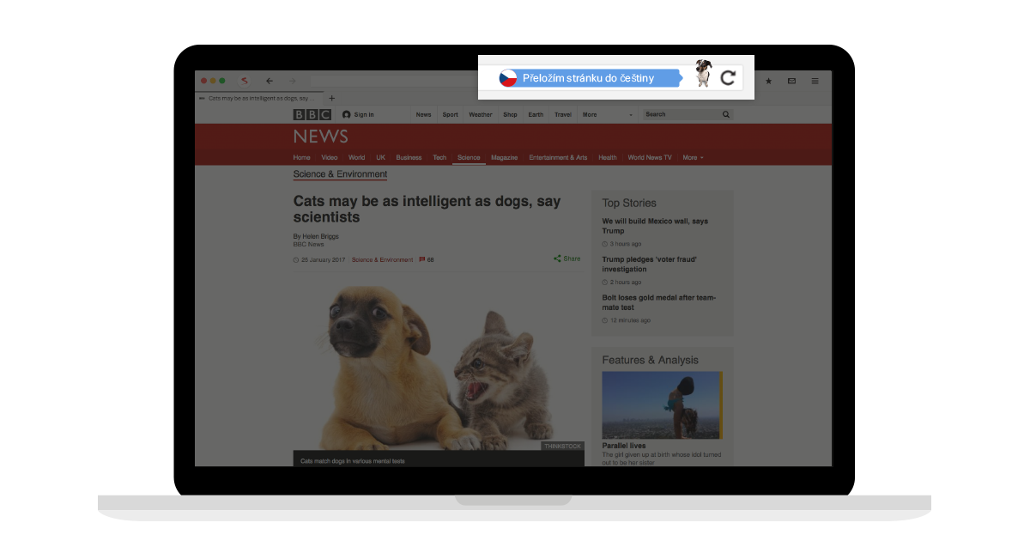The width and height of the screenshot is (1030, 541).
Task: Click the dog mascot icon
Action: pyautogui.click(x=704, y=75)
